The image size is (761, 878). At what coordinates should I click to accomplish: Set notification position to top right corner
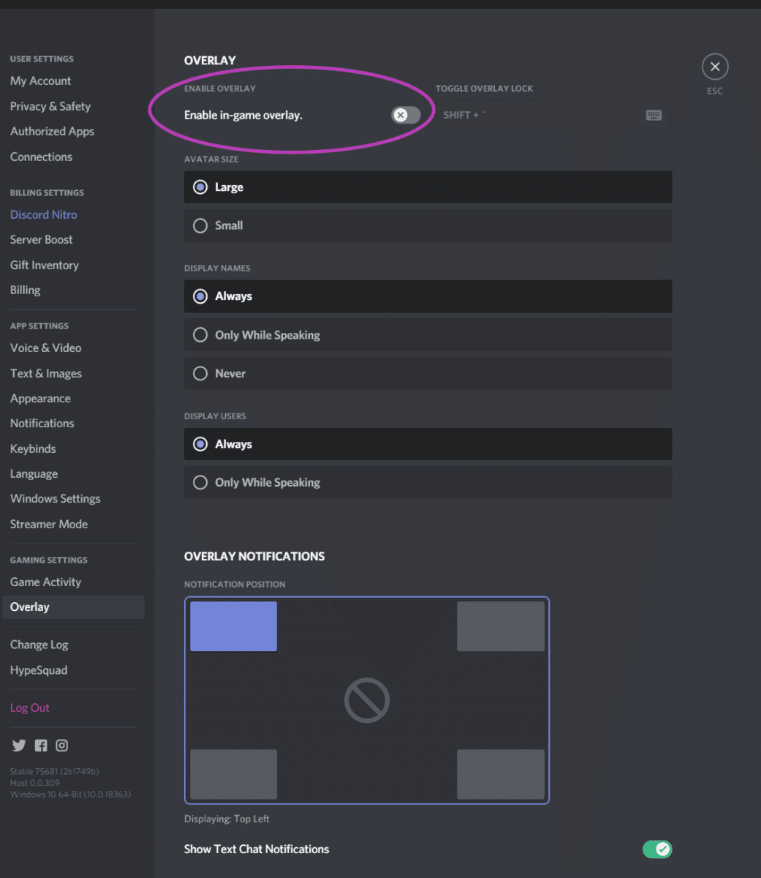[501, 626]
